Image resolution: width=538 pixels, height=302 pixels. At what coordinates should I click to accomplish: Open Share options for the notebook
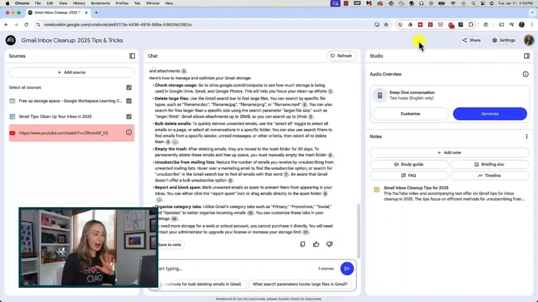point(470,40)
